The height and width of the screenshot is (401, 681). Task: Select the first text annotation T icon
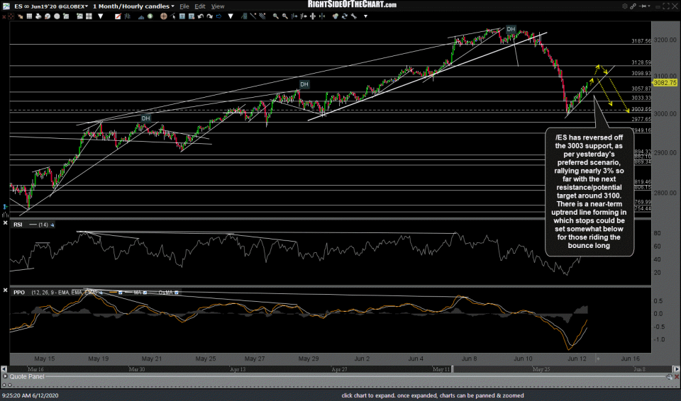point(182,16)
